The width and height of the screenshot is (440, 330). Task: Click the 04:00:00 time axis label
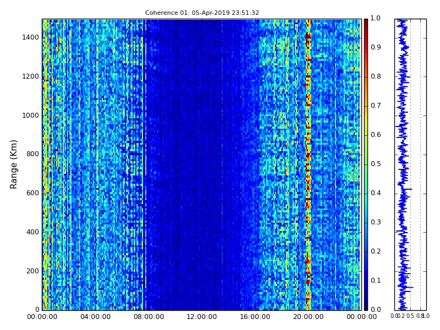(x=95, y=317)
